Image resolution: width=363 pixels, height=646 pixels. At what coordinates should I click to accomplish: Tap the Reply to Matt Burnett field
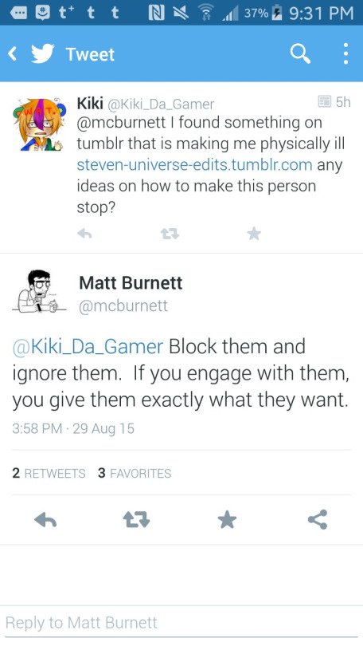(x=181, y=623)
